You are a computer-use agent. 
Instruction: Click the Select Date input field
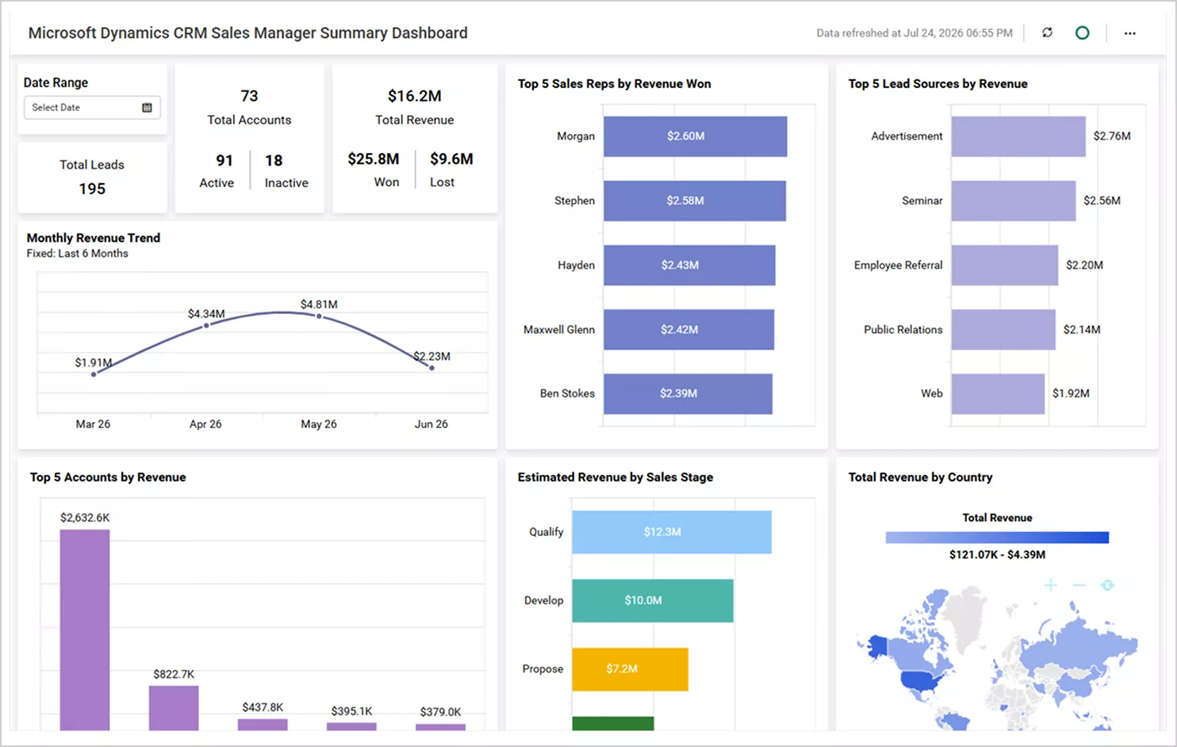(92, 108)
